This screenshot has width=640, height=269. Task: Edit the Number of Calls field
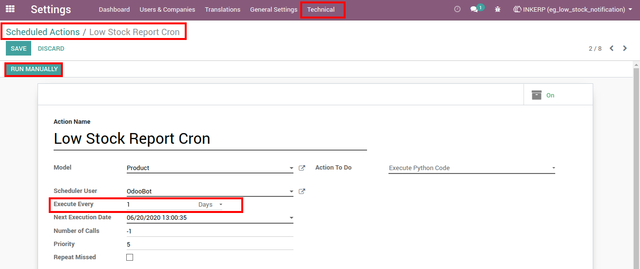pos(210,231)
